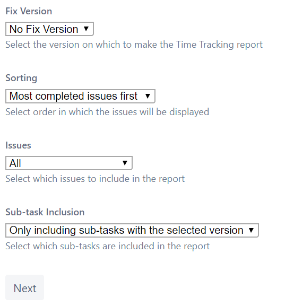Select the 'Only including sub-tasks' value text
The image size is (294, 306).
tap(126, 230)
